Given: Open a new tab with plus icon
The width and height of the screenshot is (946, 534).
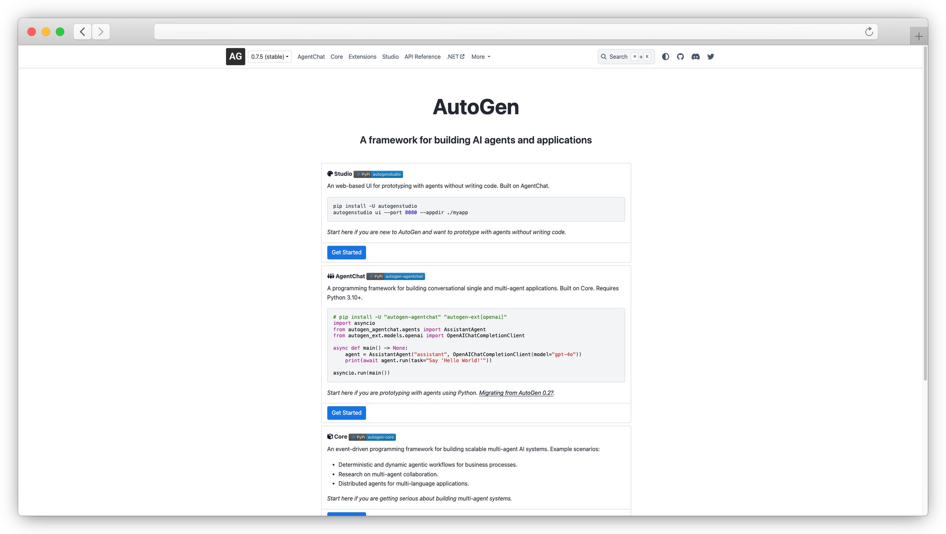Looking at the screenshot, I should click(x=919, y=36).
